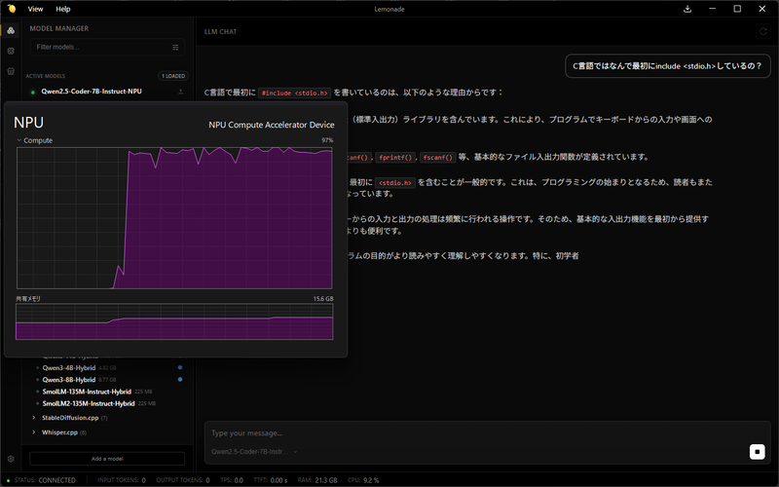Click the user message bubble about stdio.h

point(667,66)
